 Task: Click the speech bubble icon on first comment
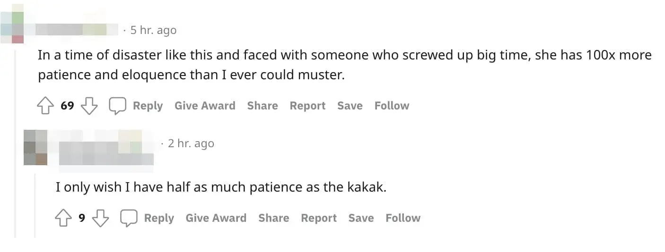click(x=117, y=106)
